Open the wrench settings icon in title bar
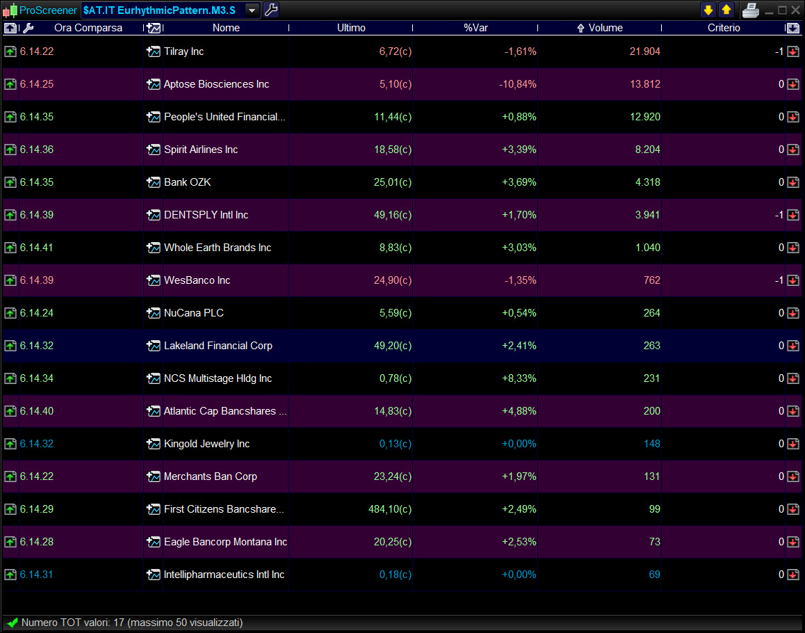The image size is (805, 633). click(271, 10)
